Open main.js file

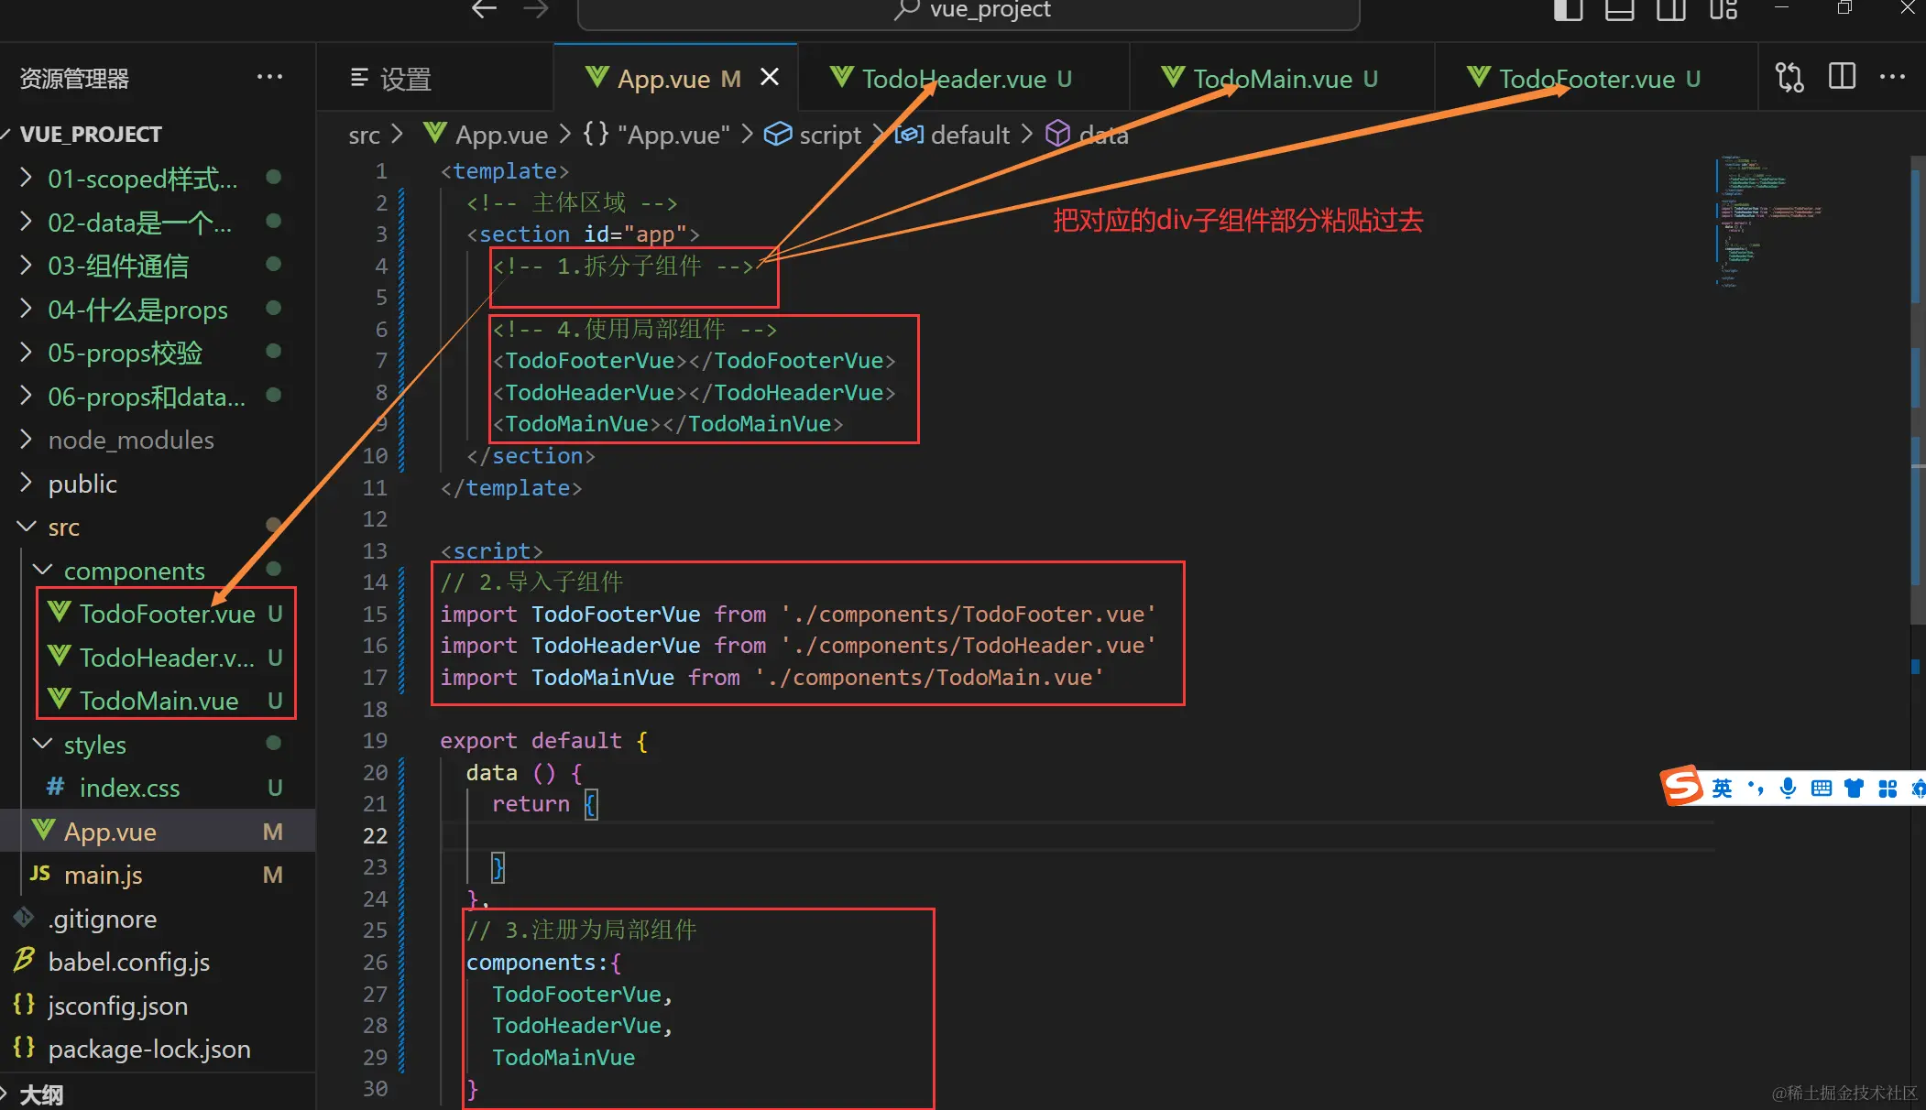coord(158,875)
